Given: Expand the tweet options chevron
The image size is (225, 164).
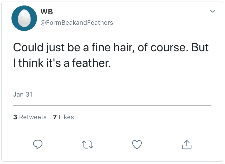Looking at the screenshot, I should pyautogui.click(x=213, y=11).
